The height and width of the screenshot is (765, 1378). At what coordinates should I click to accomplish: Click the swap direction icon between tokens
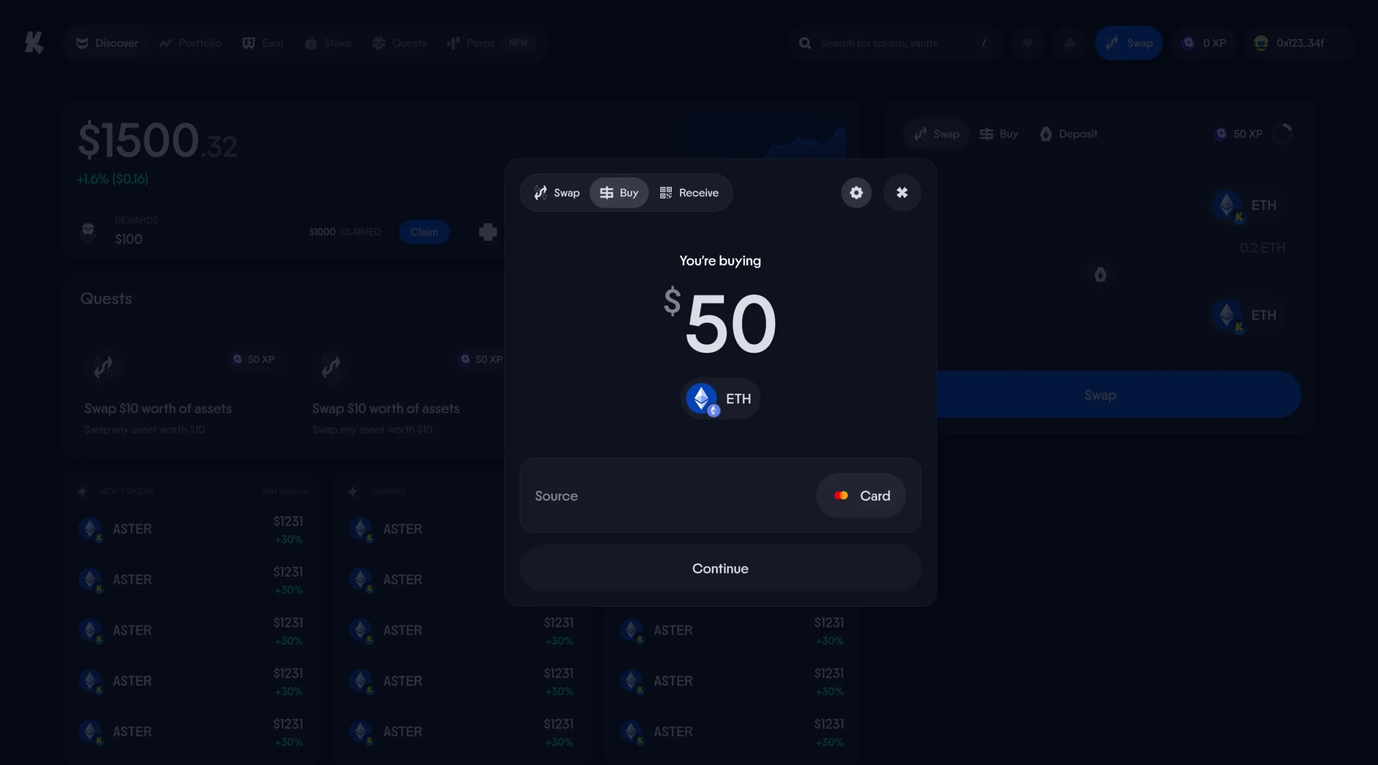1100,275
